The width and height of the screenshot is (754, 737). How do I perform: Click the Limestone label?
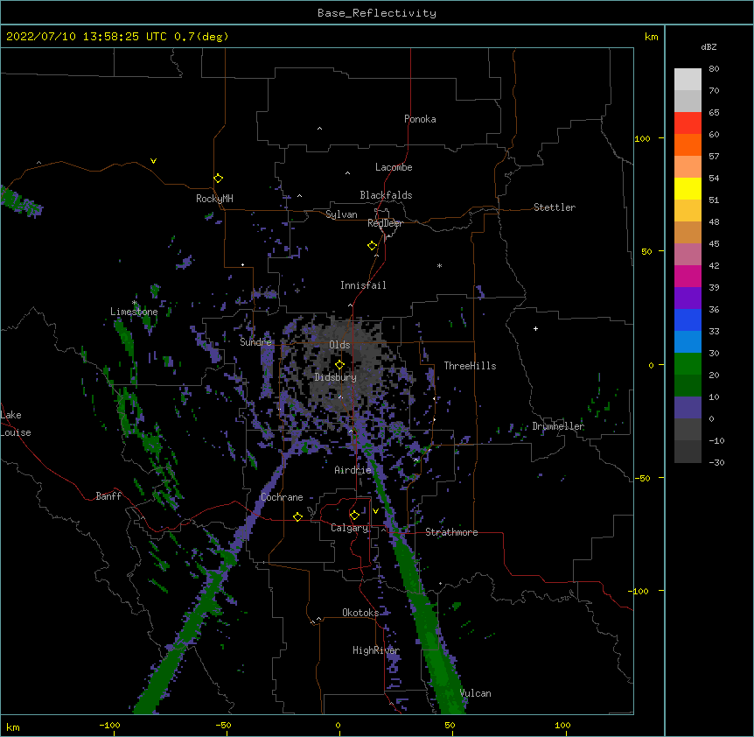tap(134, 312)
